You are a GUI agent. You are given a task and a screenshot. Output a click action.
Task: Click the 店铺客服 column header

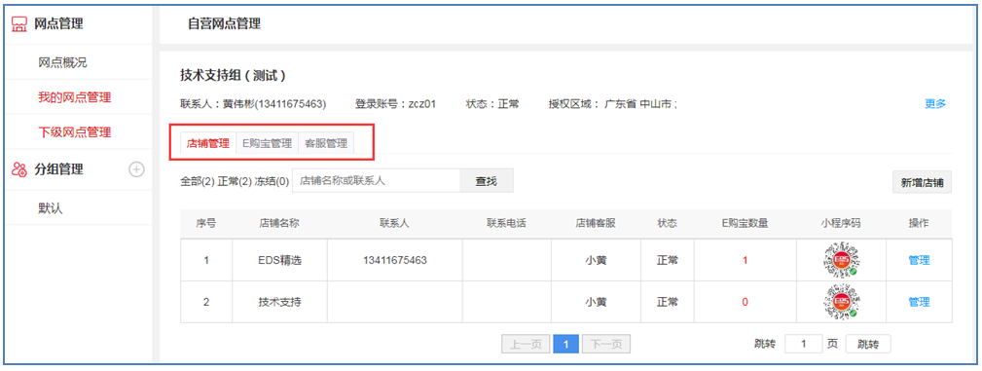(596, 224)
